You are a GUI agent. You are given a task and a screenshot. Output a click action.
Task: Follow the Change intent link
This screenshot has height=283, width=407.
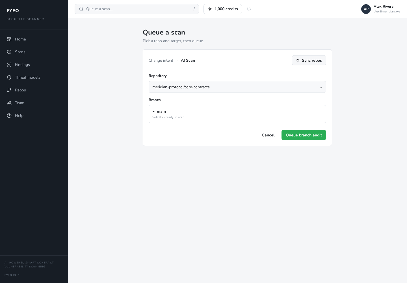point(161,60)
